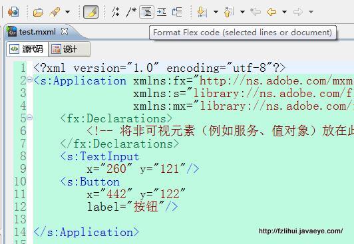Click the flashlight Search icon
354x244 pixels.
55,12
